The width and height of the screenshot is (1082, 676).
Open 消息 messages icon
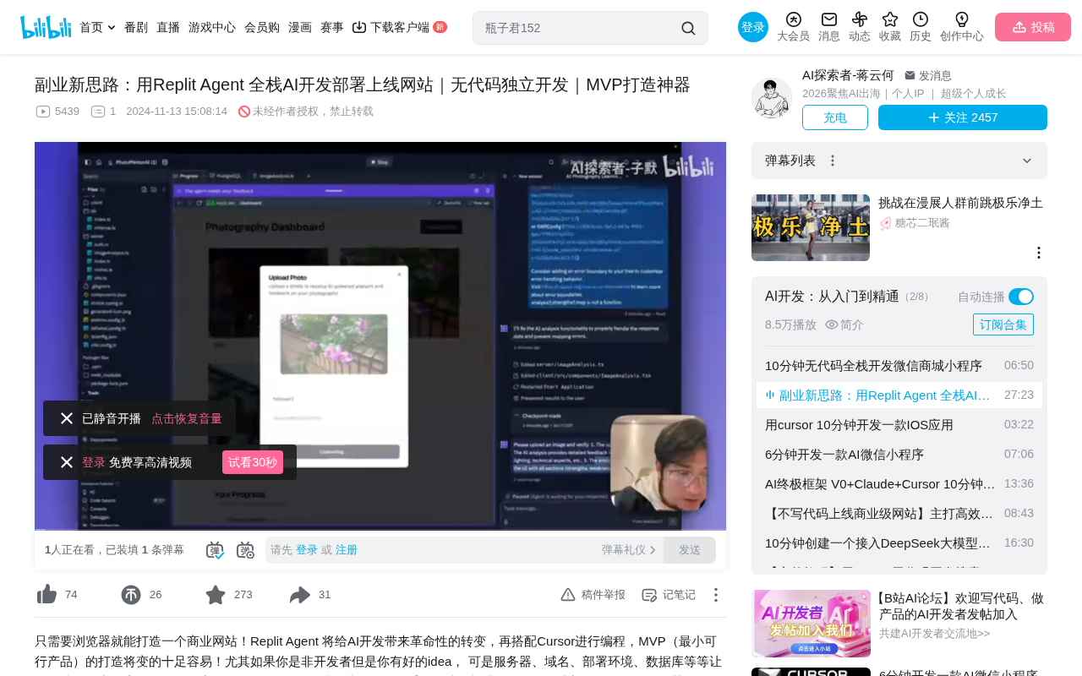tap(829, 19)
